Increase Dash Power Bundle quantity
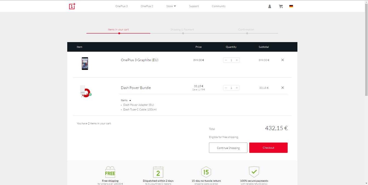Screen dimensions: 368x185 pyautogui.click(x=237, y=88)
